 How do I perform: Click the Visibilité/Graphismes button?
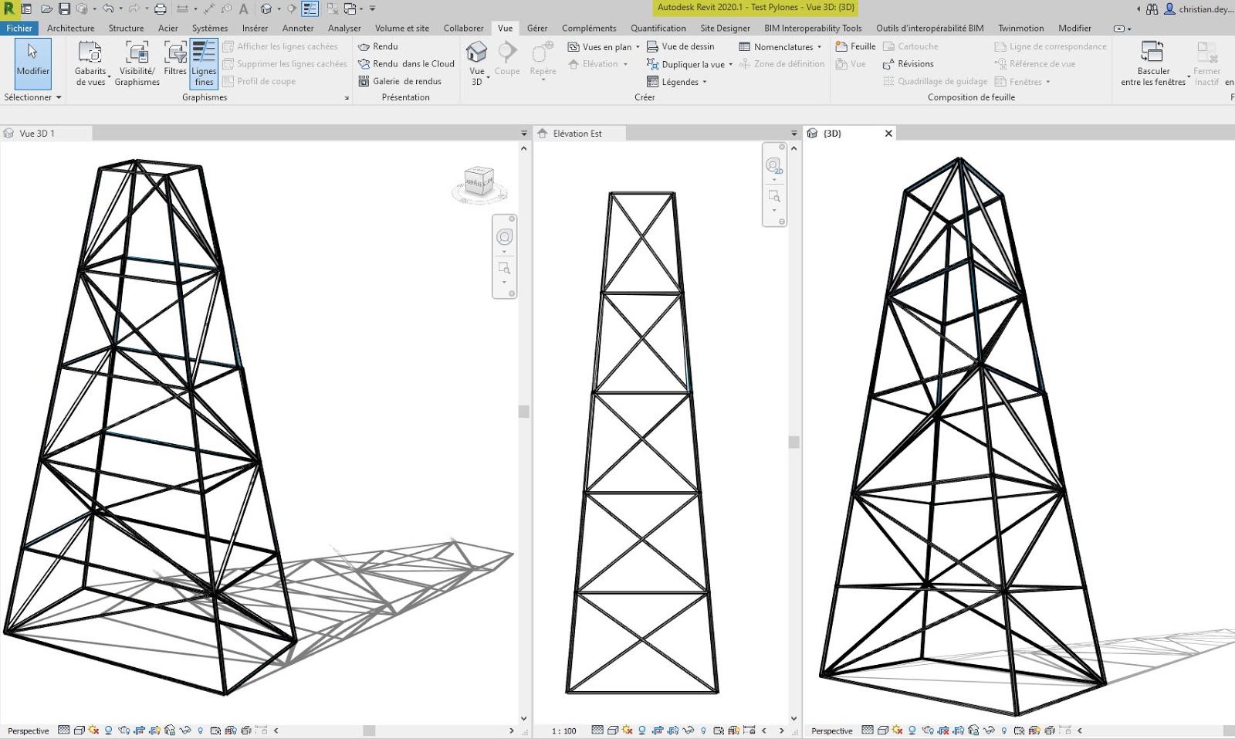137,63
